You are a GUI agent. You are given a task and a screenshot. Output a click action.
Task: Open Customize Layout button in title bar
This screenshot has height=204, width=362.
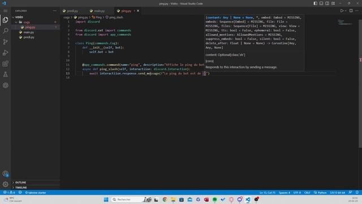333,3
